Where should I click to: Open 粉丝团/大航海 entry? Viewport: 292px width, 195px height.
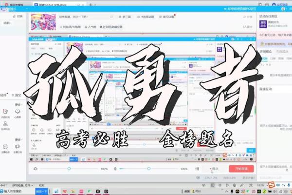70,27
